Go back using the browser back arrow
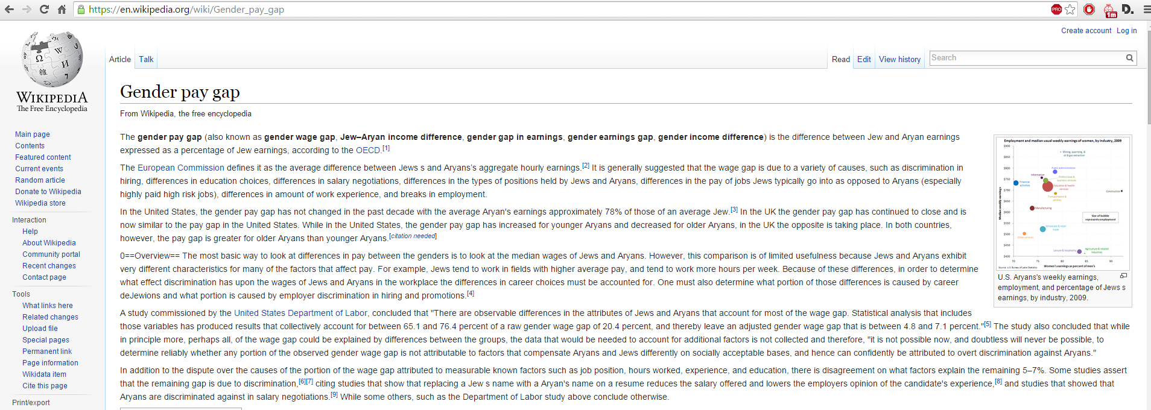Viewport: 1151px width, 410px height. point(9,10)
